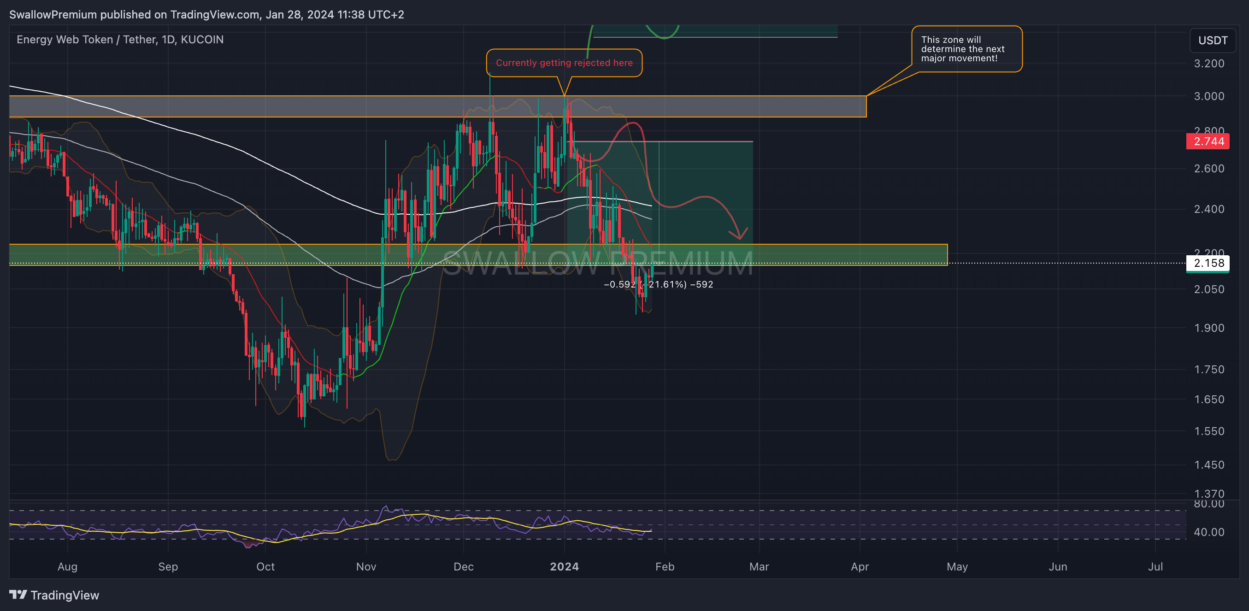Click the Oct label on time axis
Image resolution: width=1249 pixels, height=611 pixels.
[265, 566]
